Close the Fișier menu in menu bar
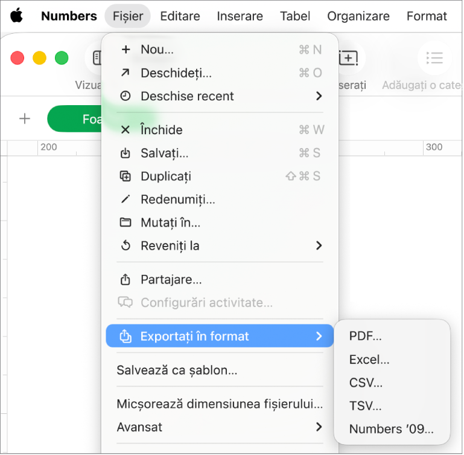 click(x=127, y=16)
